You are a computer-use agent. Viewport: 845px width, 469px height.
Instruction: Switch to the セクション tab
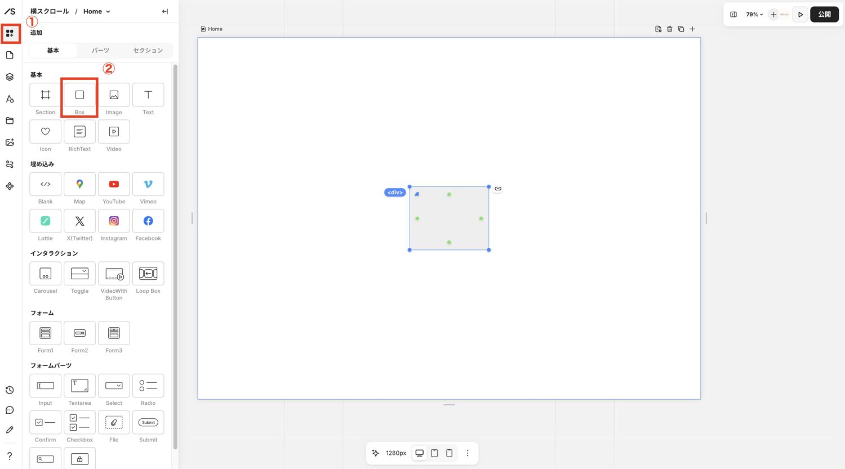click(x=148, y=51)
